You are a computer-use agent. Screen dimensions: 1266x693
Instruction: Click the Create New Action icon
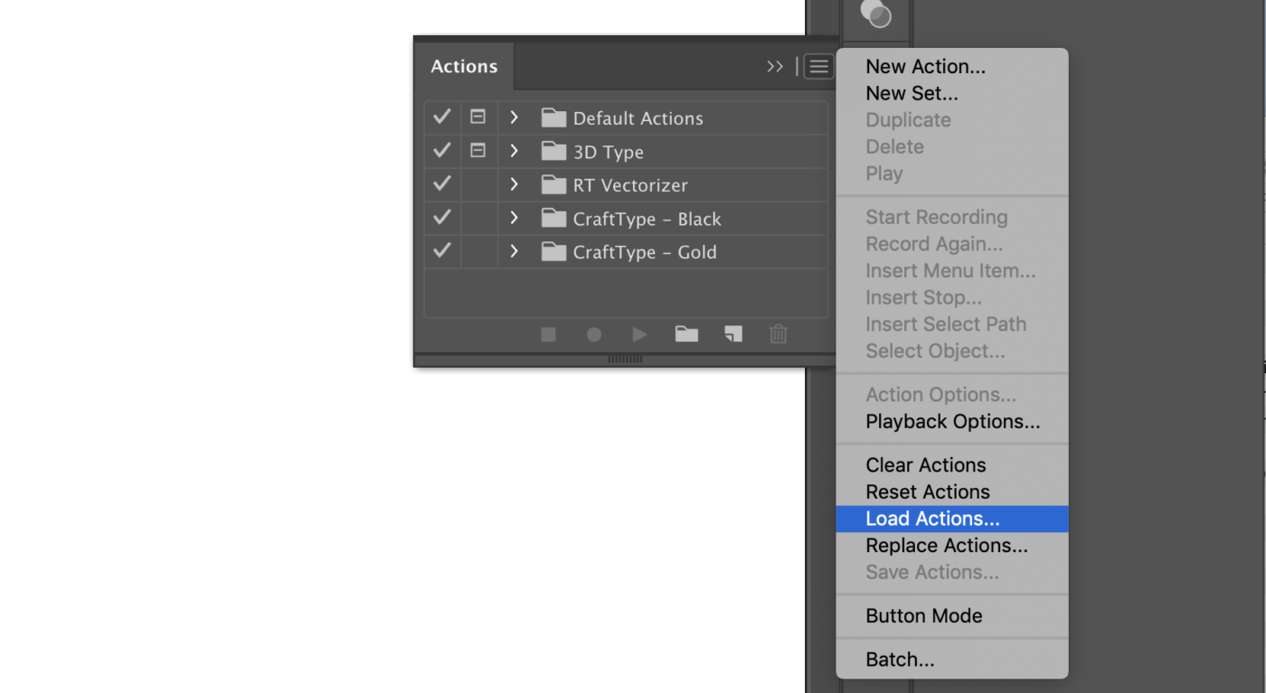[733, 334]
